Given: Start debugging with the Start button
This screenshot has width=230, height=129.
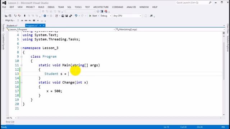Looking at the screenshot, I should pos(93,16).
